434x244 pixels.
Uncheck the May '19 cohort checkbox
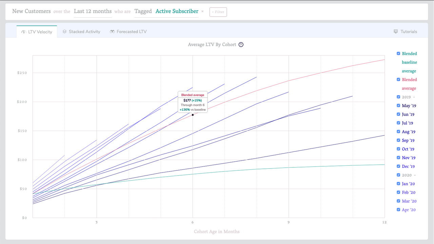point(398,105)
